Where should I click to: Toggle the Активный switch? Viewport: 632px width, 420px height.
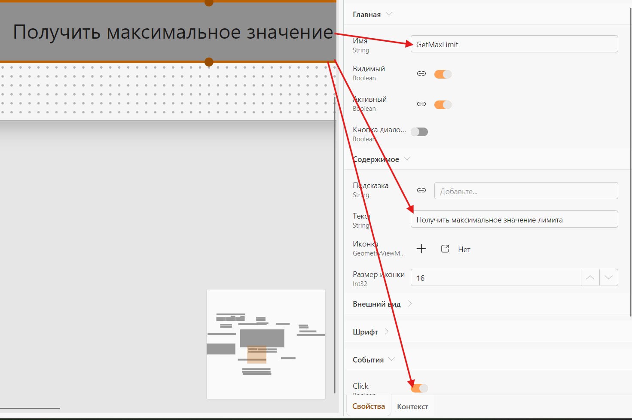pos(443,104)
